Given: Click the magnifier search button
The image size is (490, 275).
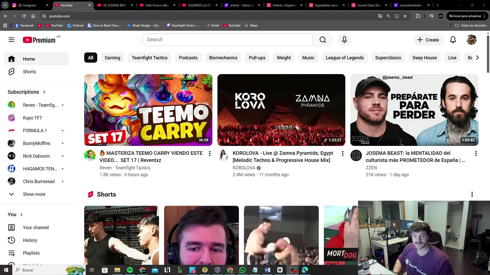Looking at the screenshot, I should click(x=323, y=40).
